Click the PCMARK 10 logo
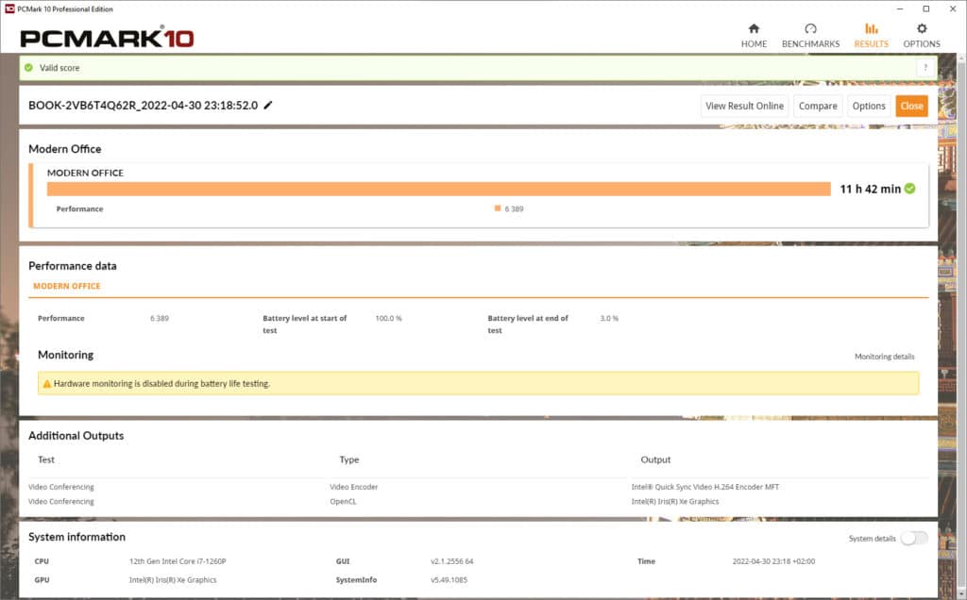The height and width of the screenshot is (600, 967). [x=107, y=38]
